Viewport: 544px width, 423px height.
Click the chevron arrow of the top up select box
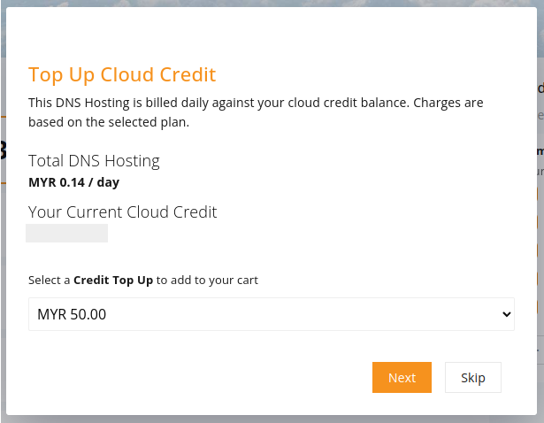tap(507, 314)
